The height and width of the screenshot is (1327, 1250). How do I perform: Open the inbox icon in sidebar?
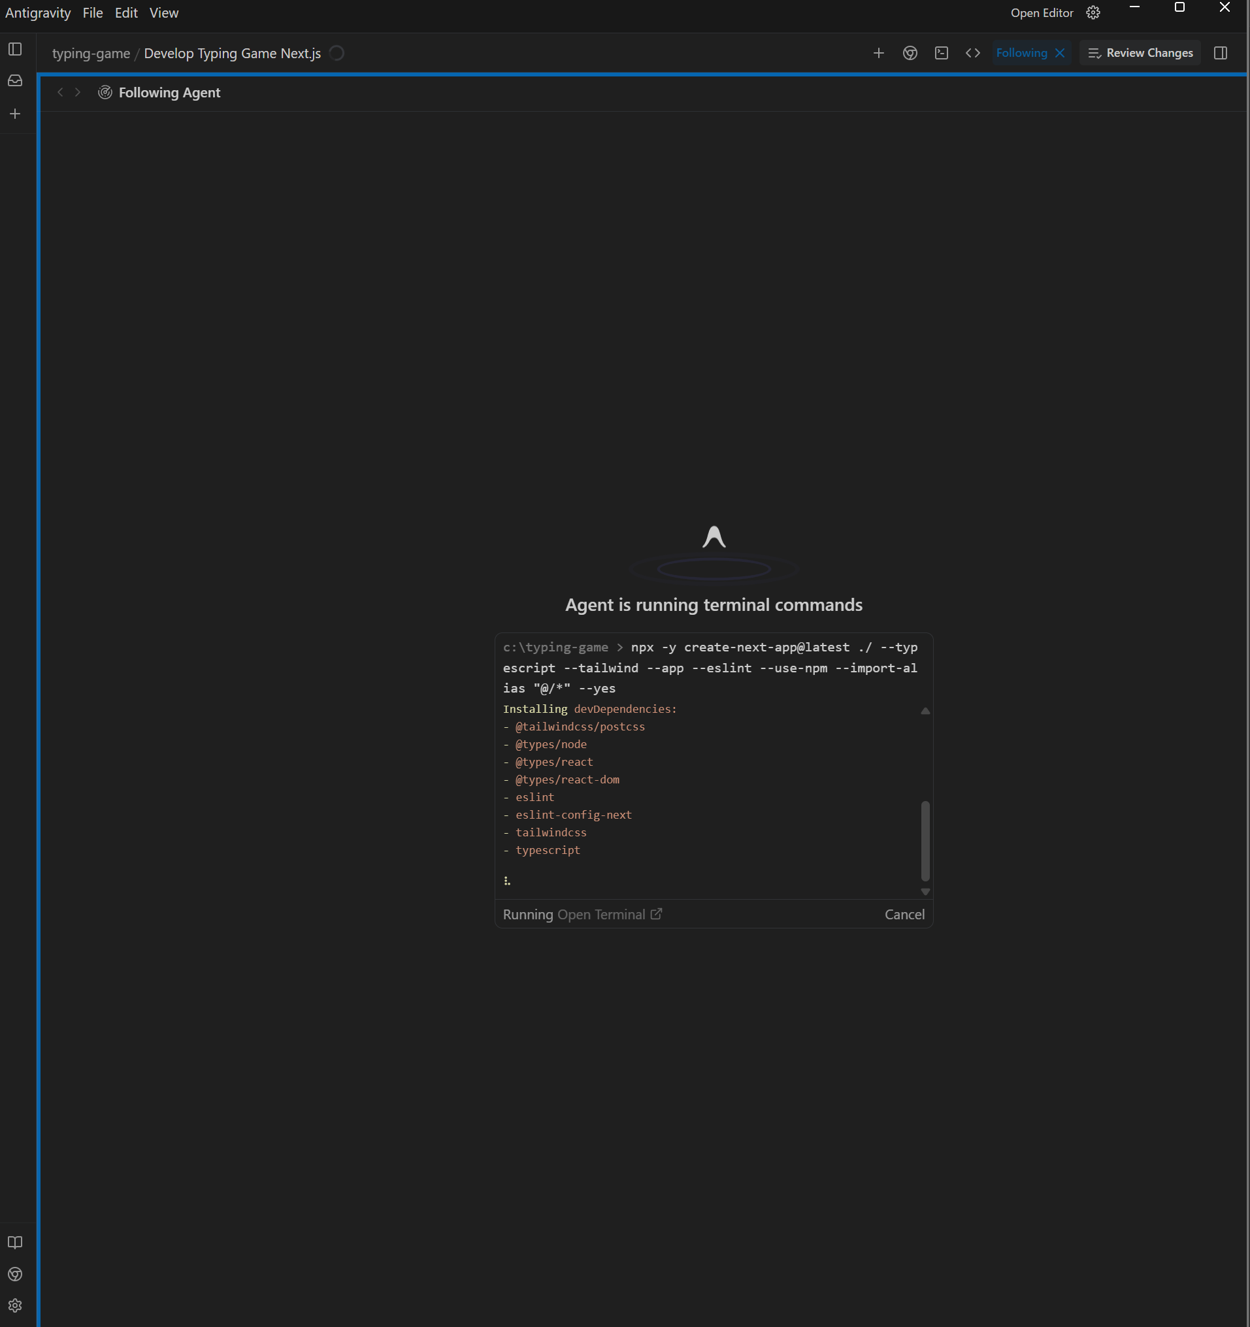pyautogui.click(x=14, y=81)
